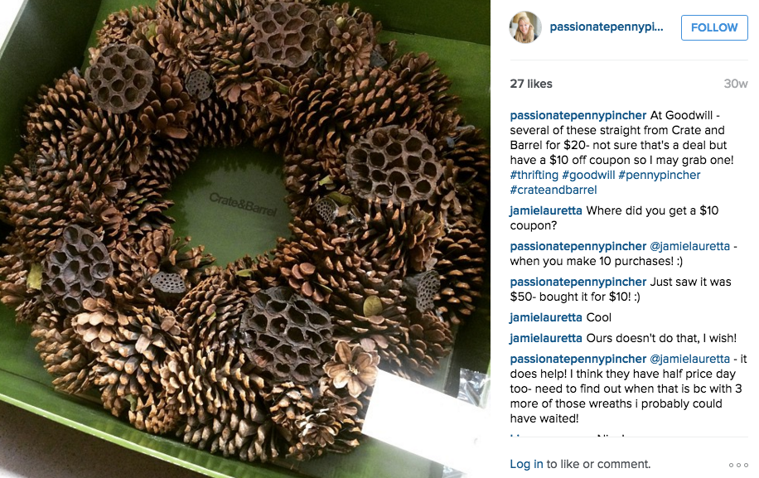Click the pinecone wreath photo

pos(245,239)
